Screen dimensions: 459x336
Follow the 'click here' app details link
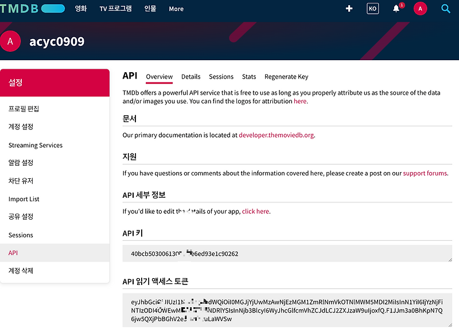pos(255,211)
